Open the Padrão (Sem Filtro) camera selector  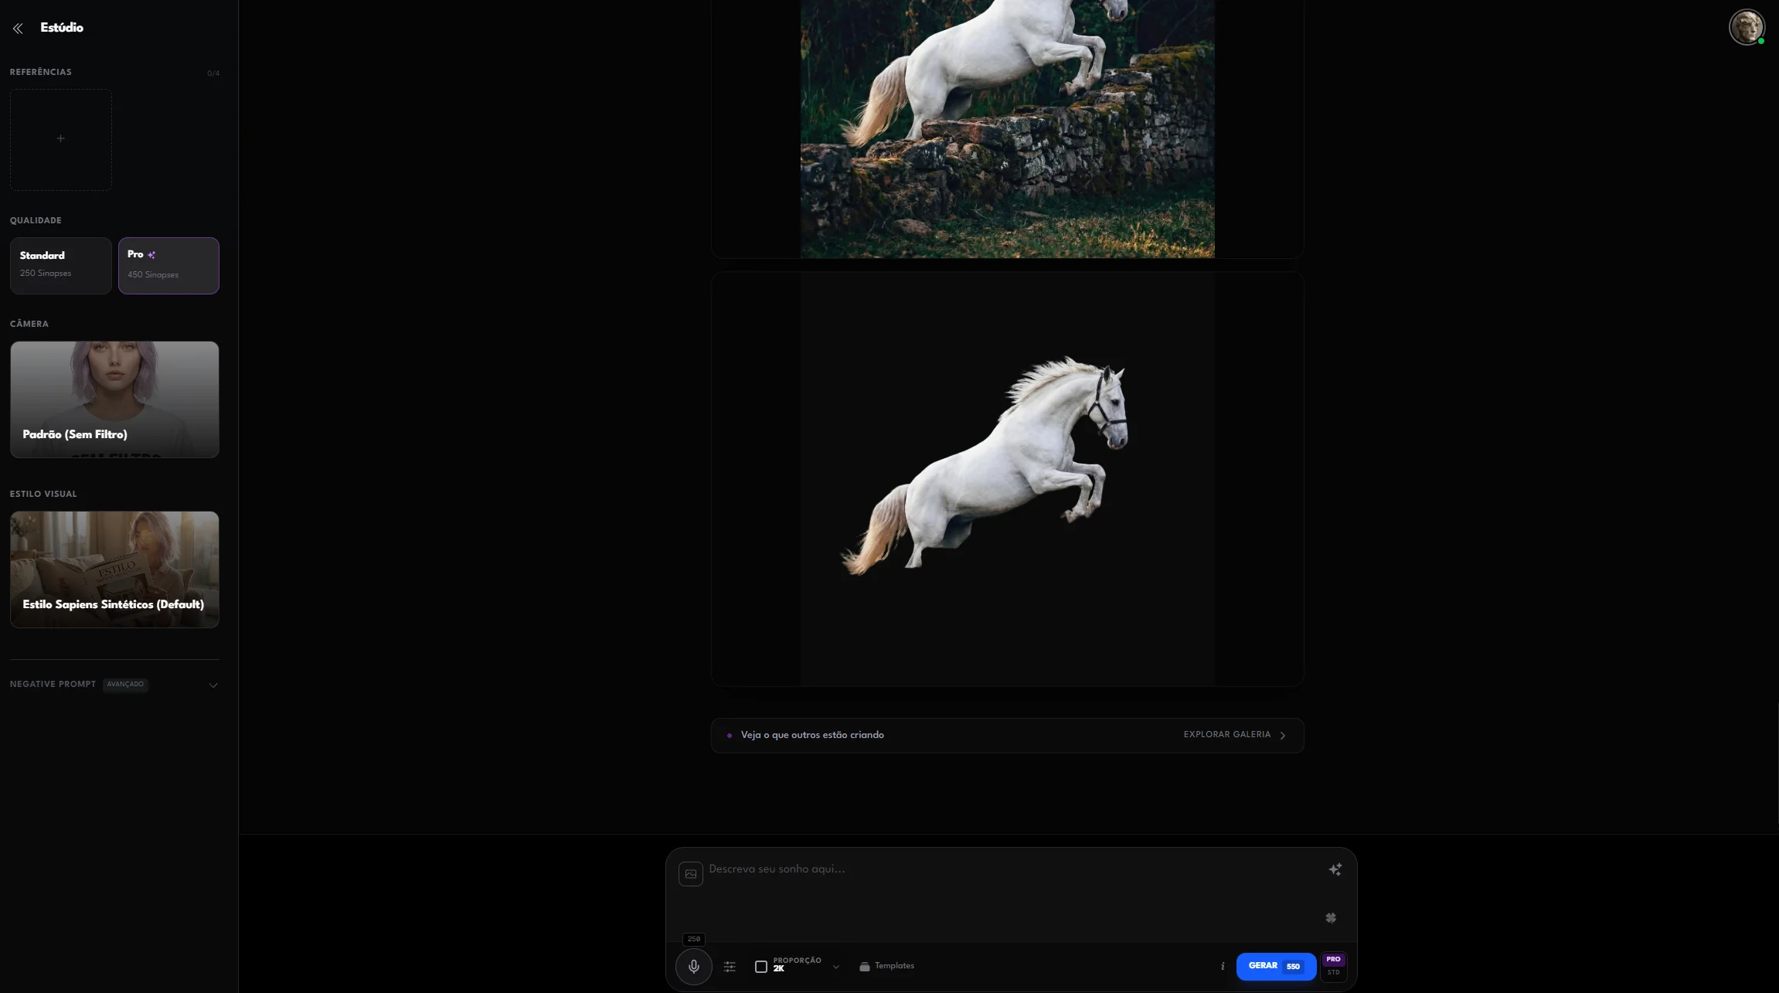[x=114, y=400]
